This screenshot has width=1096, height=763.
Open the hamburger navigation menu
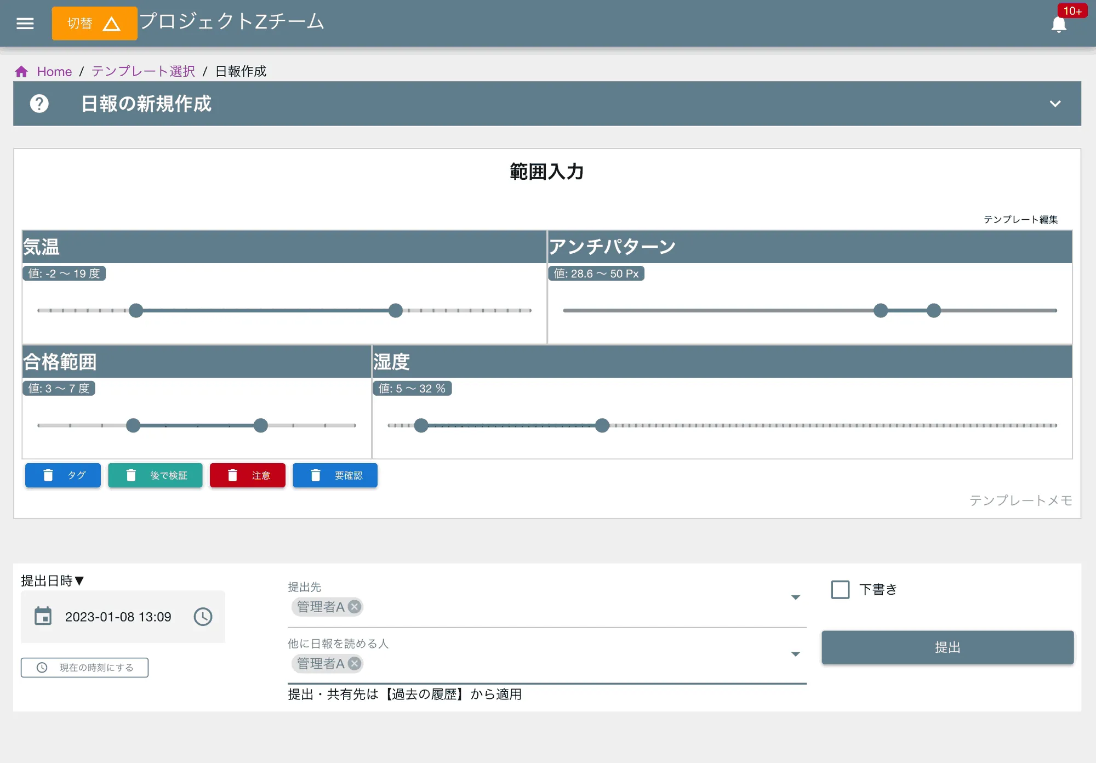click(x=25, y=23)
